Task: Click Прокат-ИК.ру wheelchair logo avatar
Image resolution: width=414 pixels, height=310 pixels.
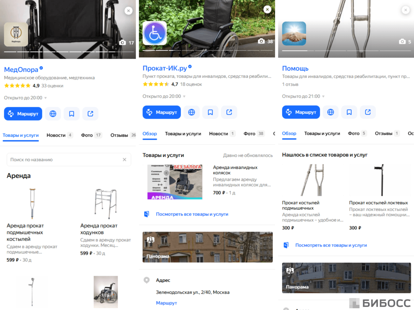Action: pyautogui.click(x=155, y=33)
